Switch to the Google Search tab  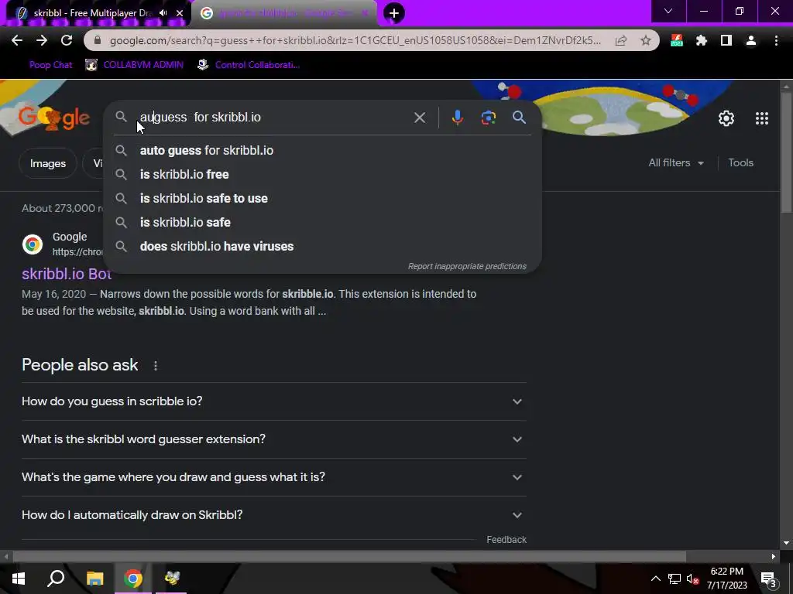coord(286,13)
